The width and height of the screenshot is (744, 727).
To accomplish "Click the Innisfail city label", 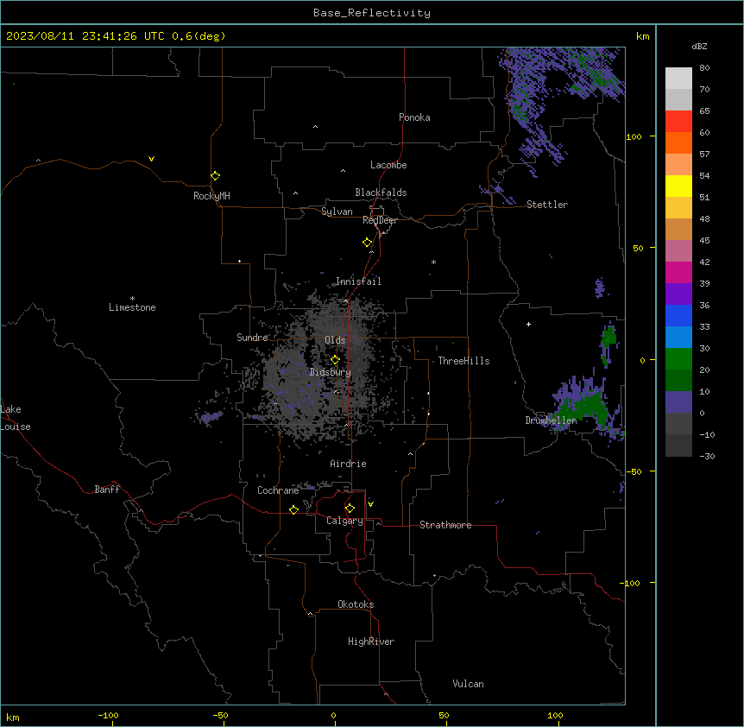I will pos(358,281).
